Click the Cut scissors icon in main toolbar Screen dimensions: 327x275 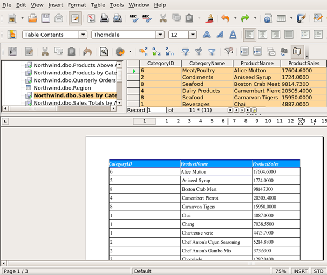click(x=163, y=18)
